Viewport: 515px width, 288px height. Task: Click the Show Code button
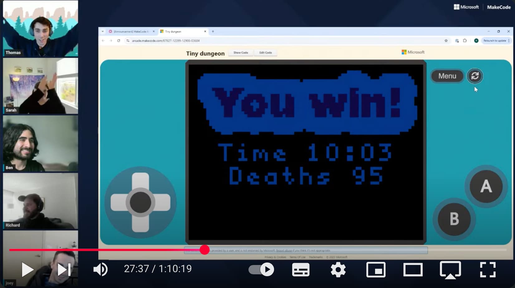[241, 53]
